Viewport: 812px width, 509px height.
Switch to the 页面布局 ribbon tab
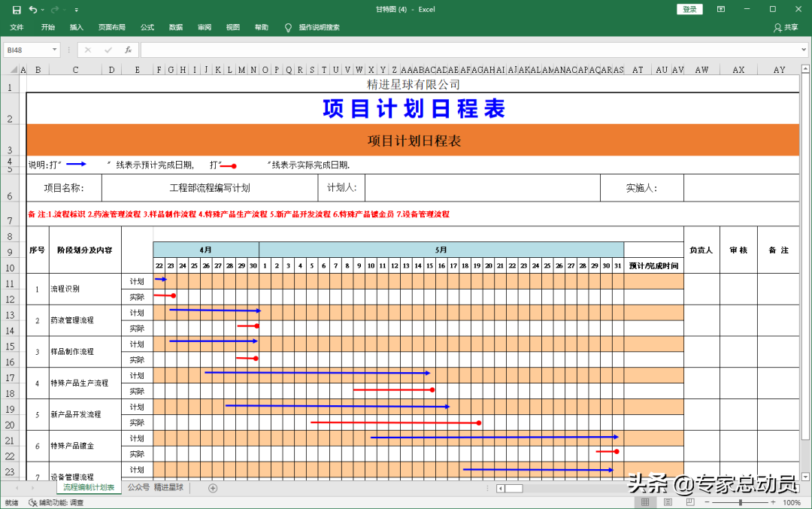point(112,28)
